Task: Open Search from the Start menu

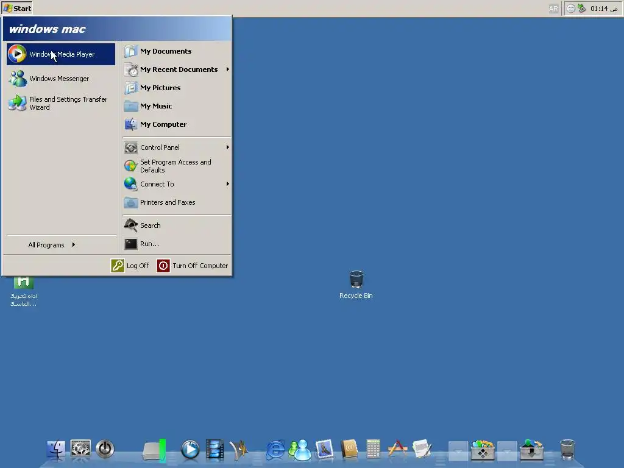Action: pyautogui.click(x=177, y=225)
